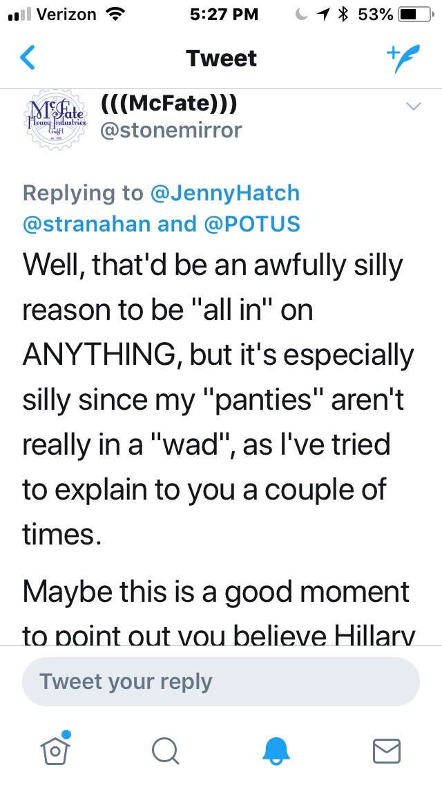Tap the back arrow in header
442x785 pixels.
coord(28,58)
